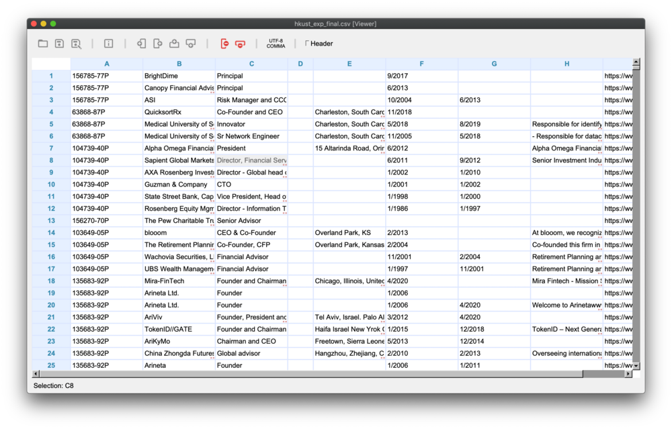Click the vertical scrollbar up arrow

coord(636,62)
